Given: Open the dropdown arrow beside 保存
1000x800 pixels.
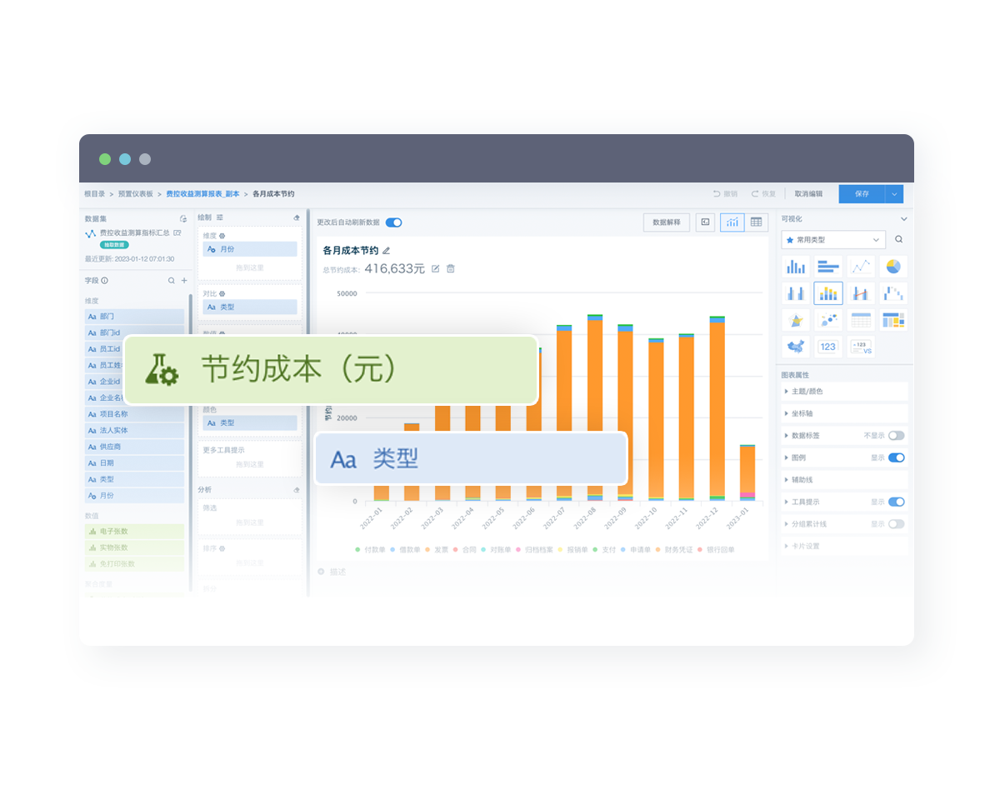Looking at the screenshot, I should 894,193.
